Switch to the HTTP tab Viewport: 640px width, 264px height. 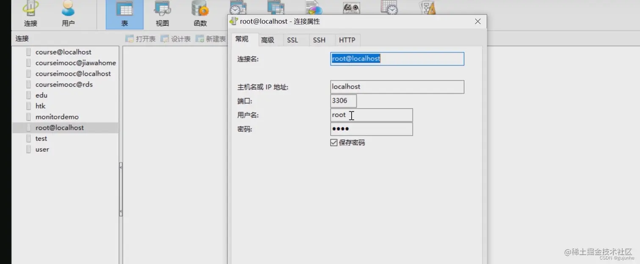(x=347, y=40)
